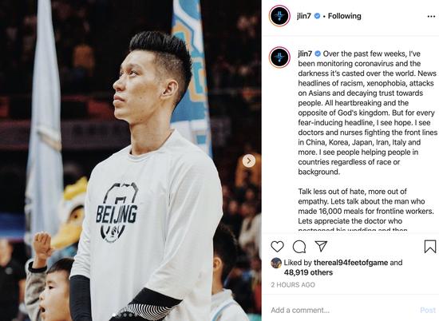Visit thereal94feetofgame profile link
The image size is (439, 321).
(x=351, y=263)
